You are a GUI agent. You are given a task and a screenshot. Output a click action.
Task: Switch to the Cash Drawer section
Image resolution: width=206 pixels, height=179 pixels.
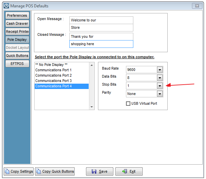click(17, 23)
